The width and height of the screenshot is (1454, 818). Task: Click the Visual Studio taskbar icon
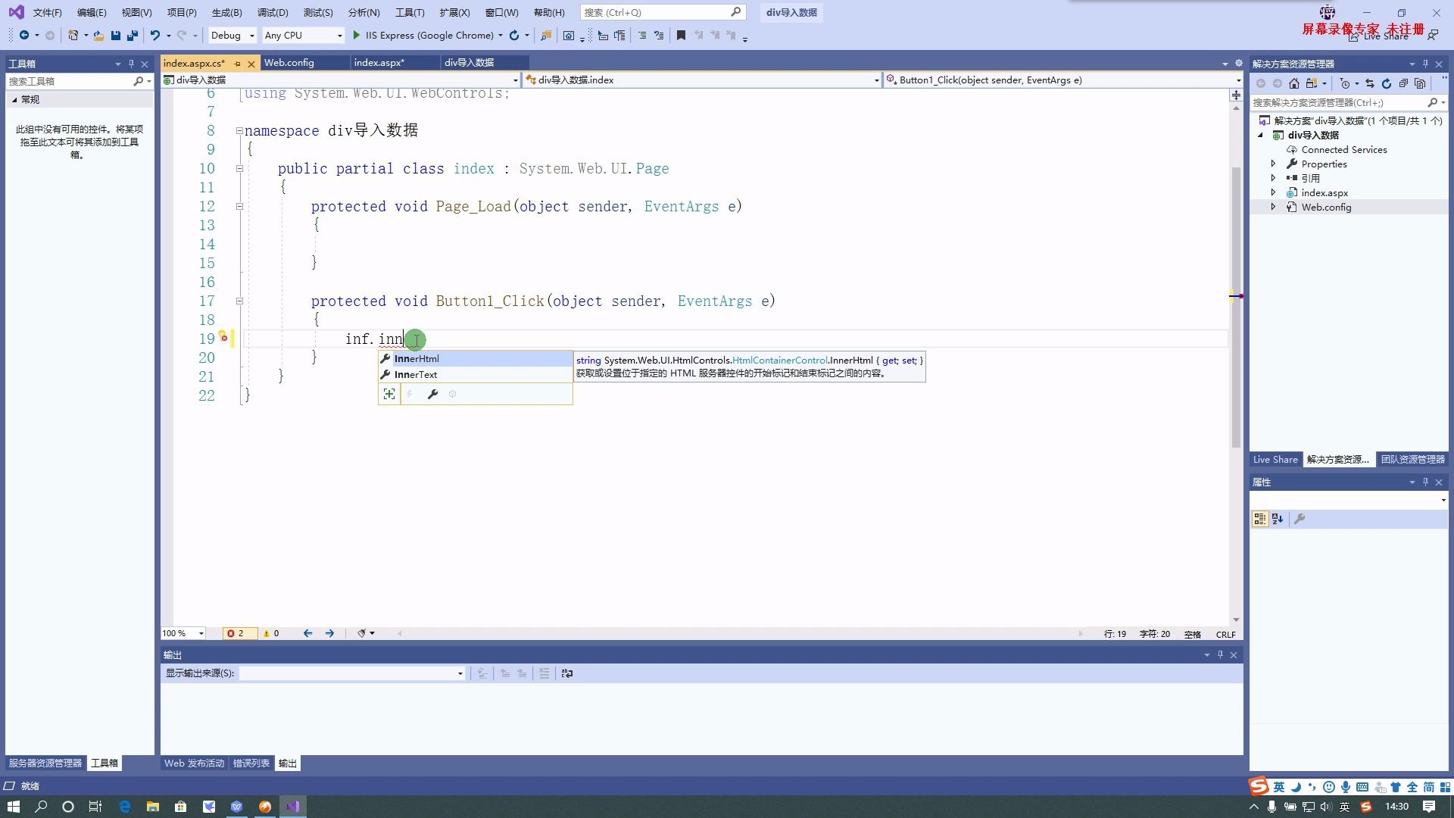[x=293, y=807]
